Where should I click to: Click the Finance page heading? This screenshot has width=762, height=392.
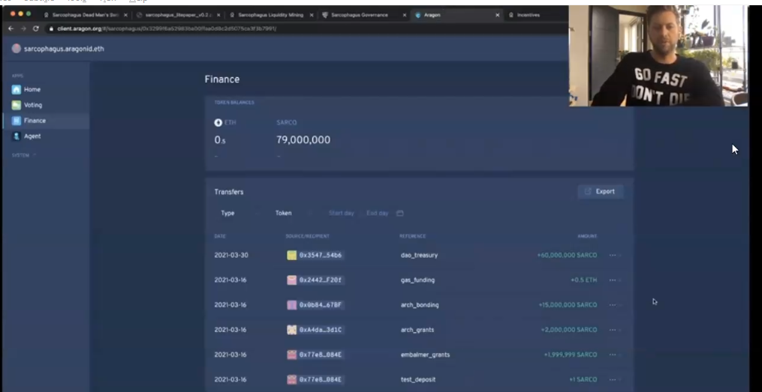pyautogui.click(x=221, y=79)
